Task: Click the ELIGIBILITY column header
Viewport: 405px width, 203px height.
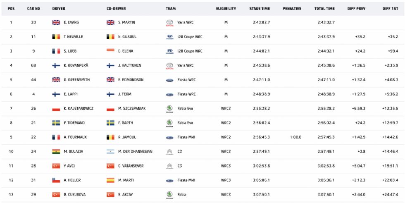Action: coord(226,9)
